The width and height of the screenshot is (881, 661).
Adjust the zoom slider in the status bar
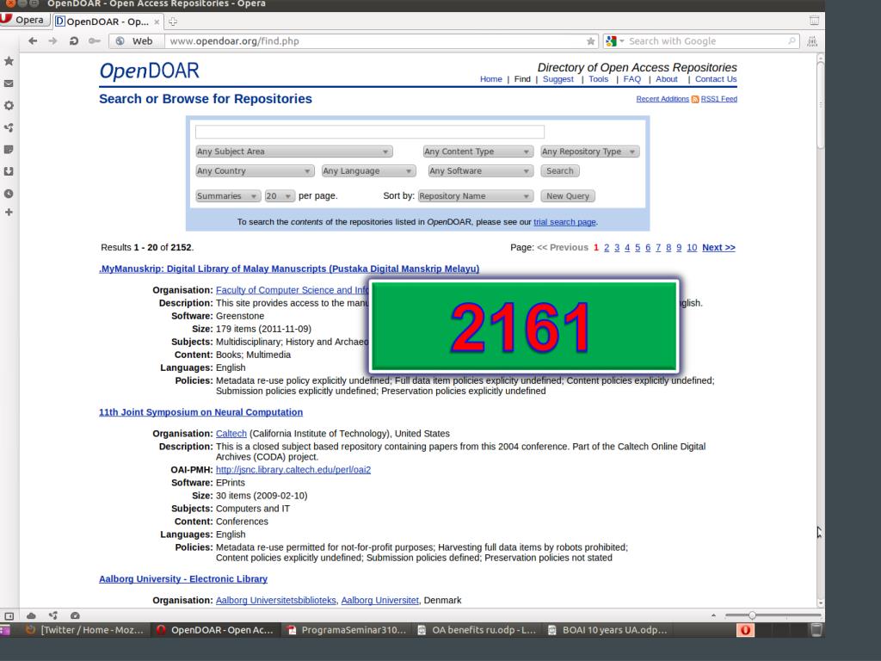(773, 615)
